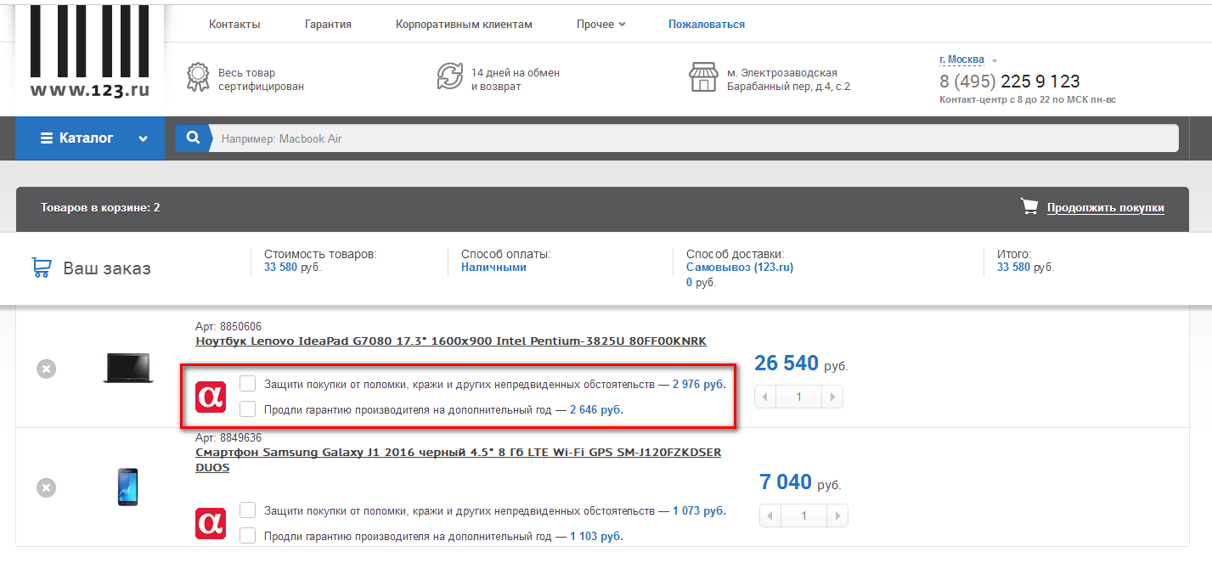Remove Lenovo IdeaPad laptop from cart
This screenshot has width=1212, height=586.
pos(47,369)
